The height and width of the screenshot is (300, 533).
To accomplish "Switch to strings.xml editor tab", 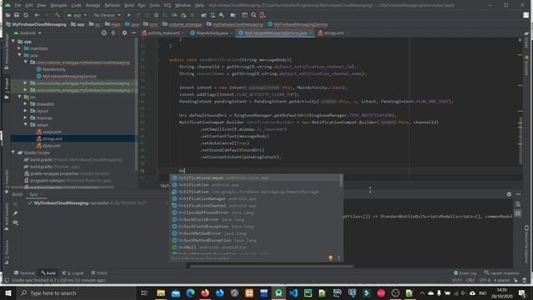I will pyautogui.click(x=333, y=33).
